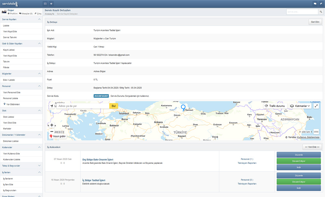Zoom out on the map
The height and width of the screenshot is (197, 325).
[52, 131]
